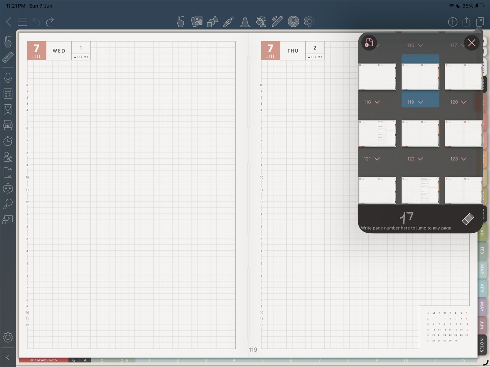Close the page thumbnails panel

click(x=472, y=43)
